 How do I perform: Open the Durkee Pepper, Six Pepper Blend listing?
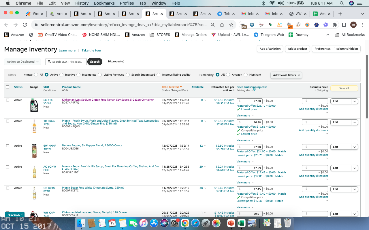pos(92,145)
